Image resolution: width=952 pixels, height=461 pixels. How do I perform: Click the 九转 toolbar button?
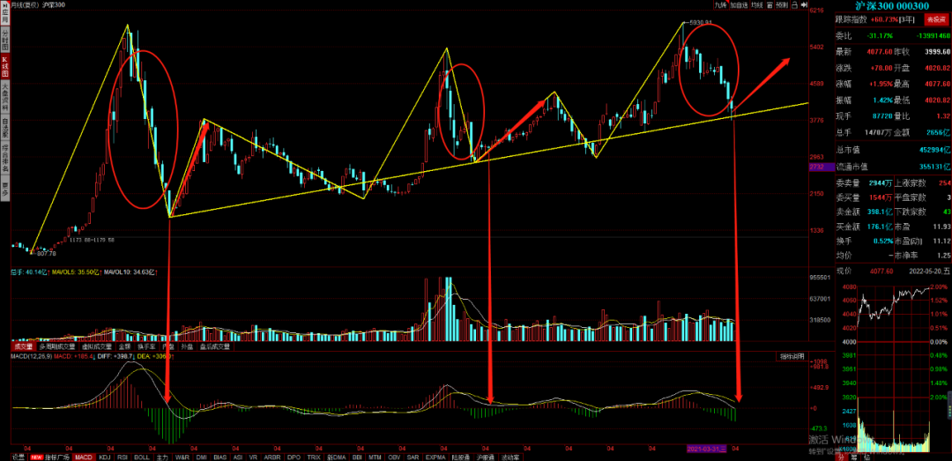point(721,5)
